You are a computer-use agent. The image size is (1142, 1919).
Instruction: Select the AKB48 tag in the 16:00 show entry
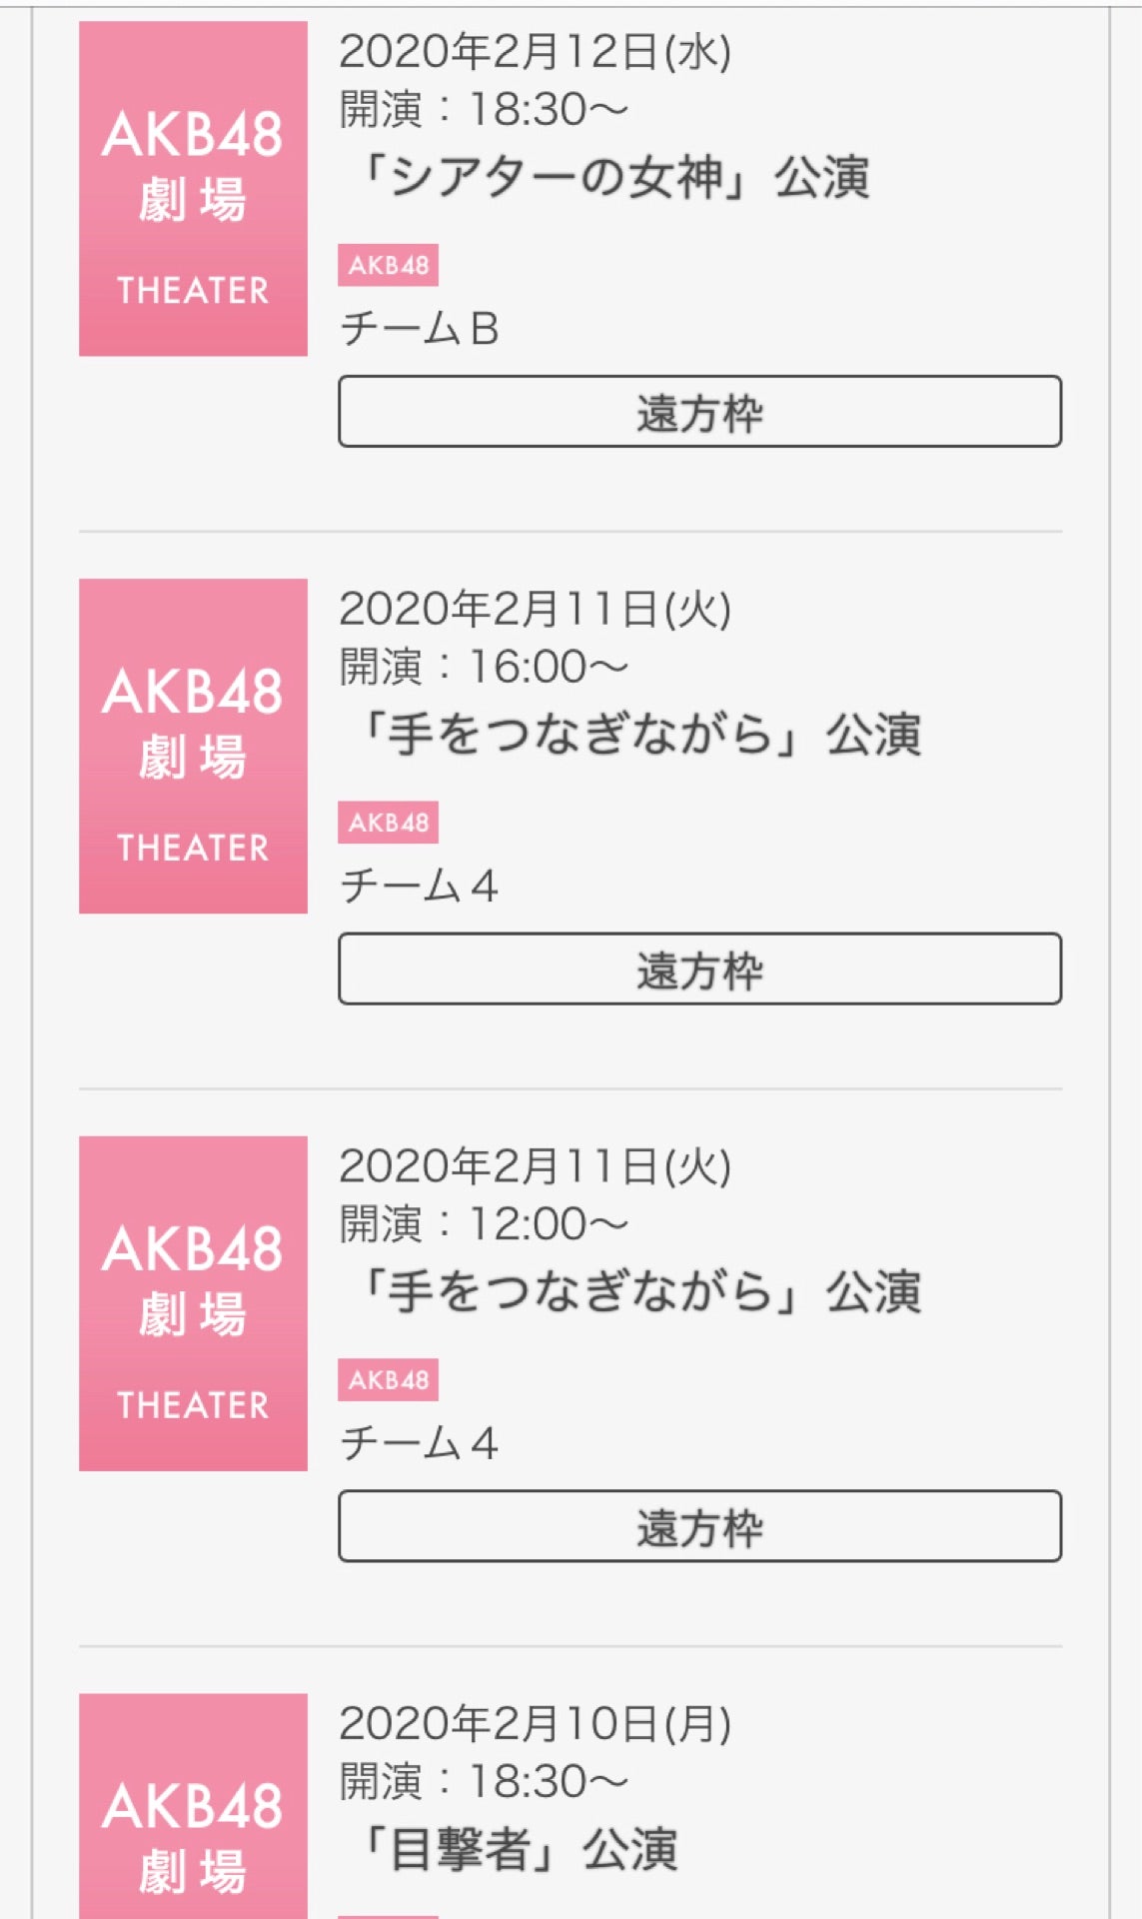coord(388,824)
